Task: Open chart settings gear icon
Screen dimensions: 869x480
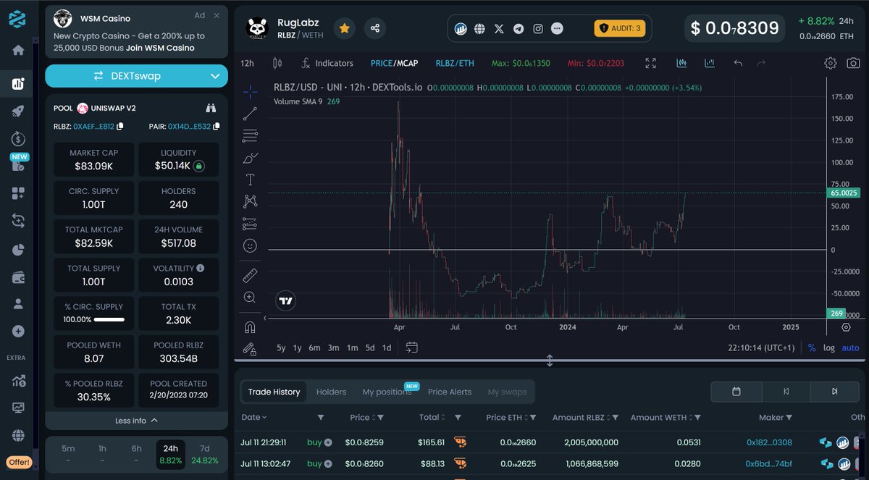Action: click(831, 63)
